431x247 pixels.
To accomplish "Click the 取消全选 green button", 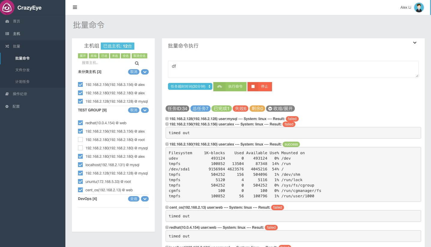I will [x=139, y=56].
